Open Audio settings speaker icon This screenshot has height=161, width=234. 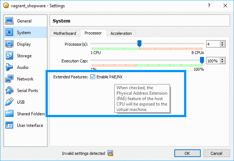click(10, 67)
